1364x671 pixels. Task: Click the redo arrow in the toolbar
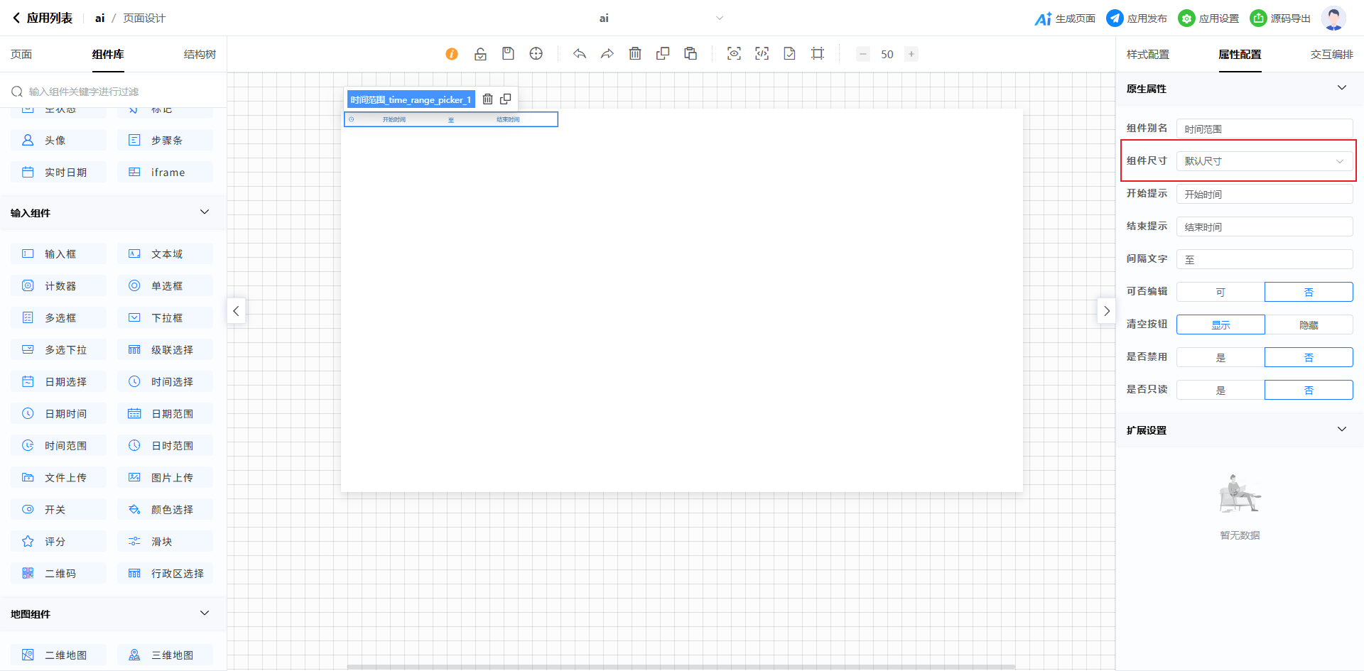[x=607, y=54]
